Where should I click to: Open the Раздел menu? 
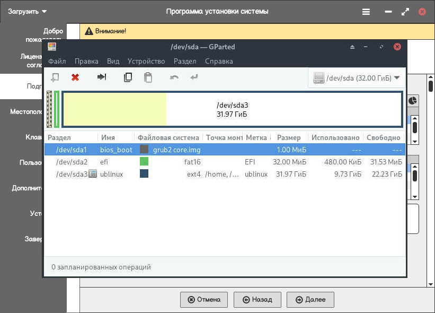(x=185, y=61)
